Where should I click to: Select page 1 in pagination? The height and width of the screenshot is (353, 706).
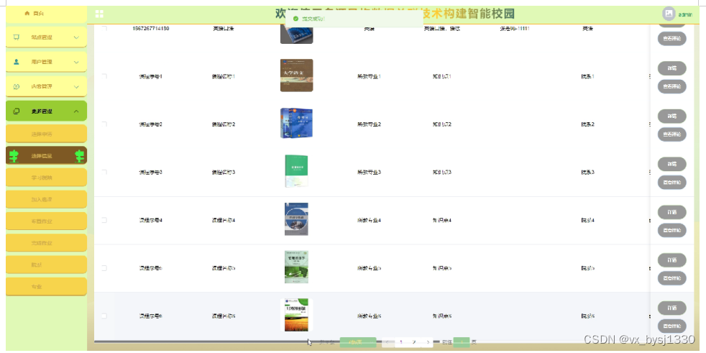(400, 342)
